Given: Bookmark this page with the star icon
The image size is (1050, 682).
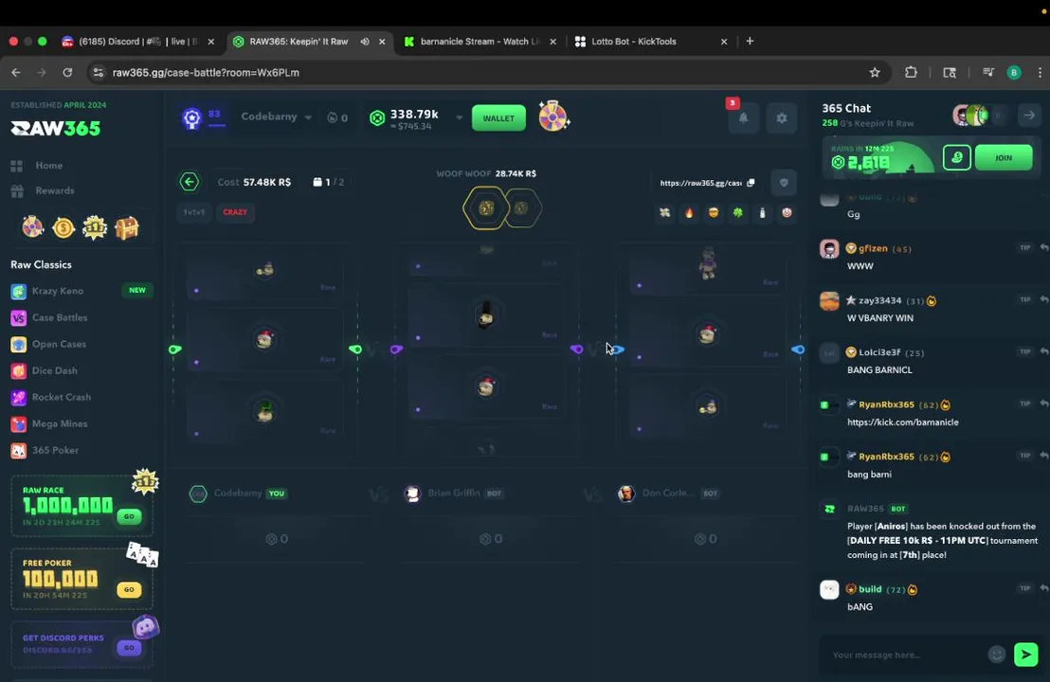Looking at the screenshot, I should [875, 72].
